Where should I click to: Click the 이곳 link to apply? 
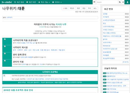(x=41, y=64)
